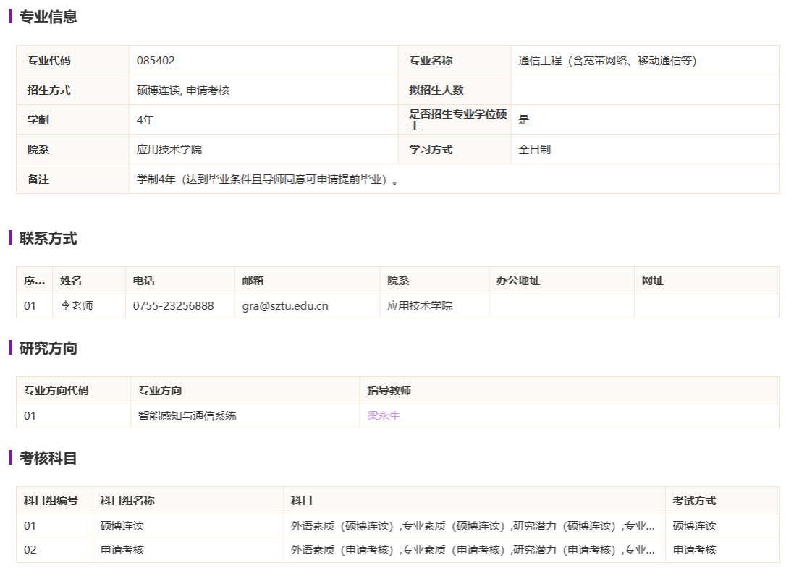Click the 指导教师 column header
Image resolution: width=786 pixels, height=568 pixels.
[x=389, y=391]
